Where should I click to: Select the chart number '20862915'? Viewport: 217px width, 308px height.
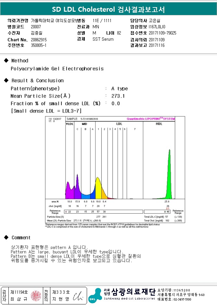[39, 40]
